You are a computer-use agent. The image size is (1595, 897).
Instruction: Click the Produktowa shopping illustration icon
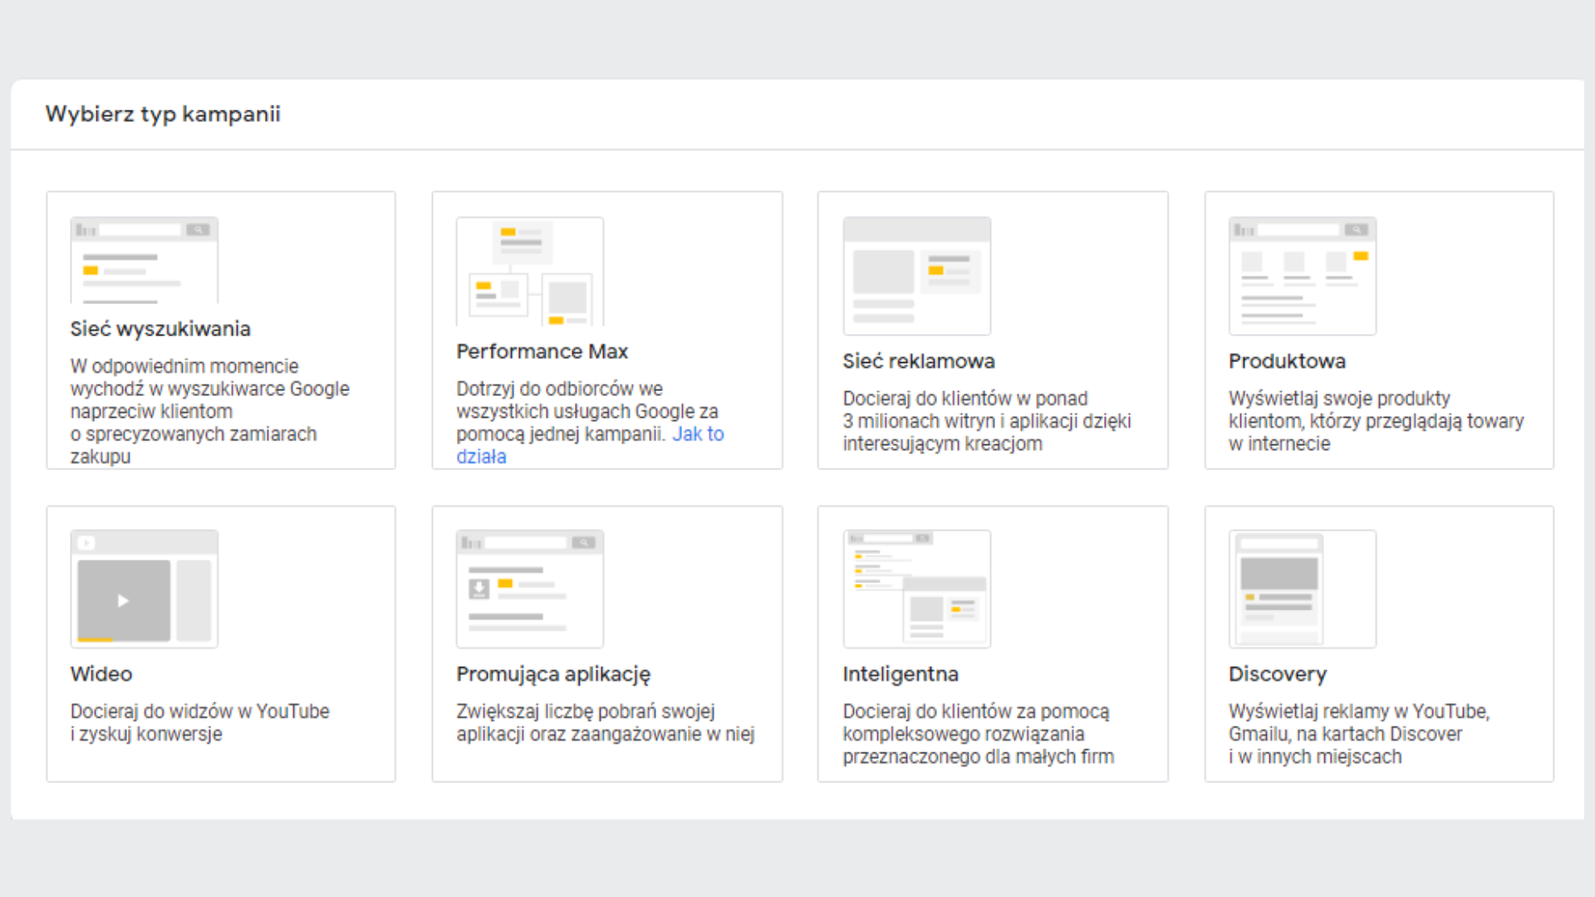pos(1303,277)
